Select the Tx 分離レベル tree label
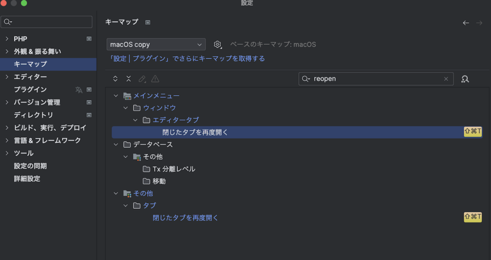The image size is (491, 260). [174, 169]
